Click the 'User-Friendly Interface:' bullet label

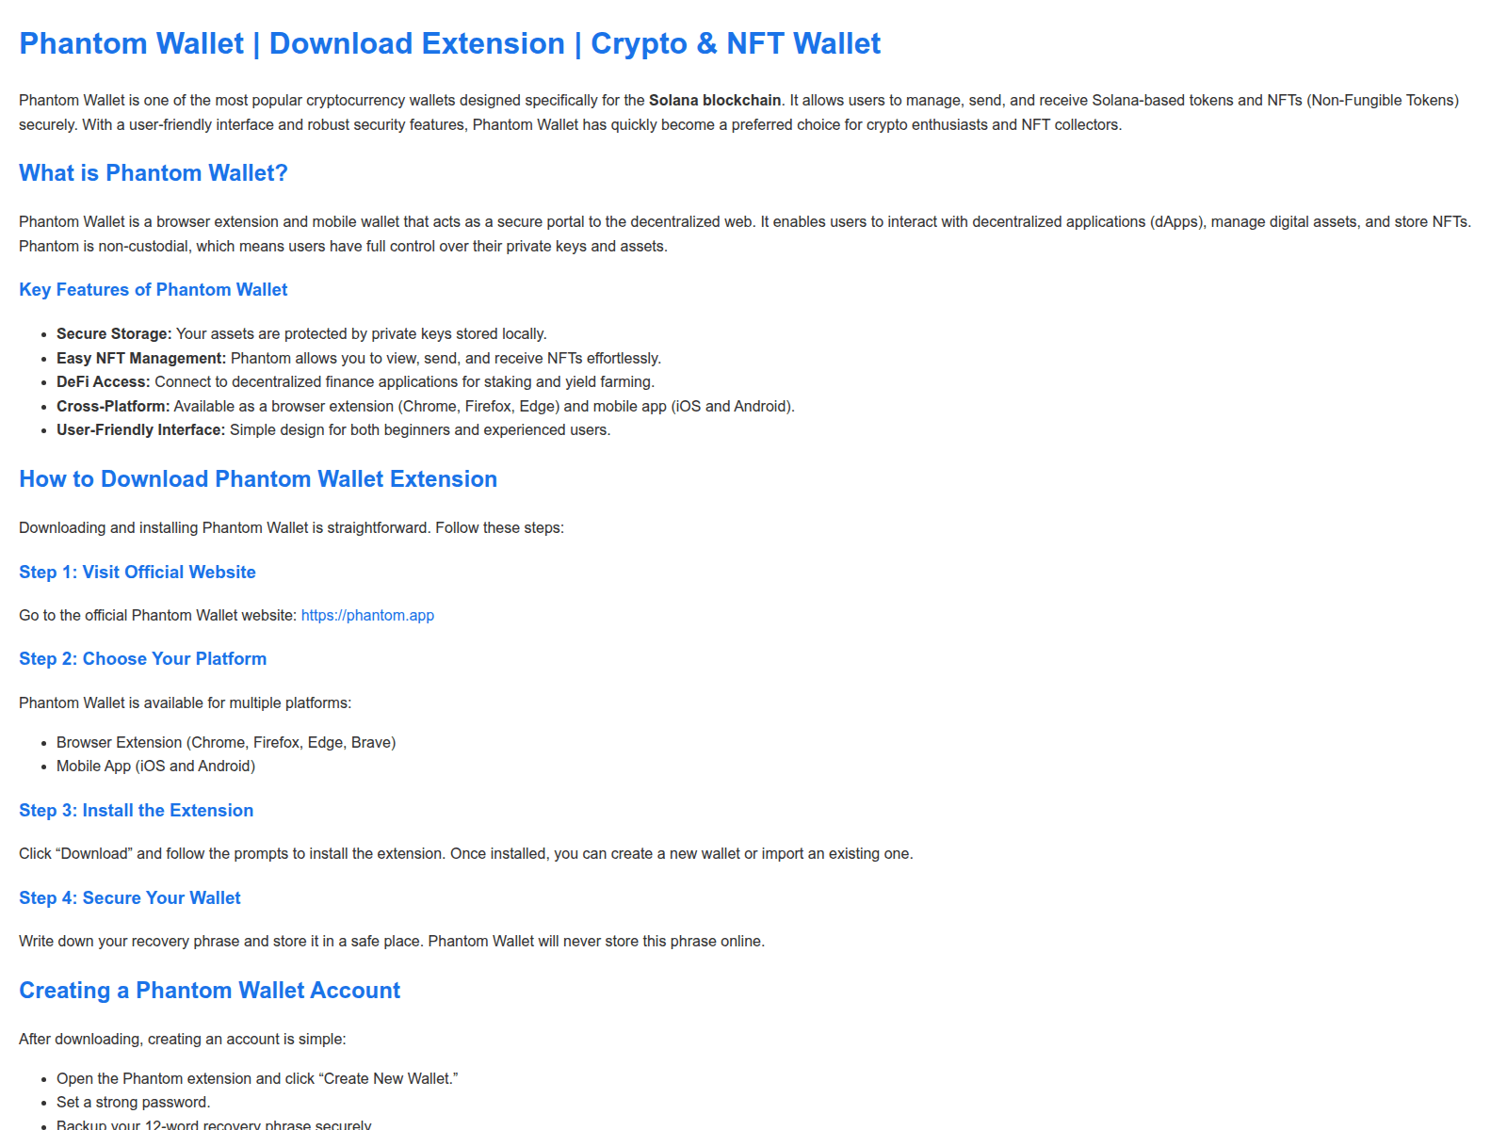140,430
